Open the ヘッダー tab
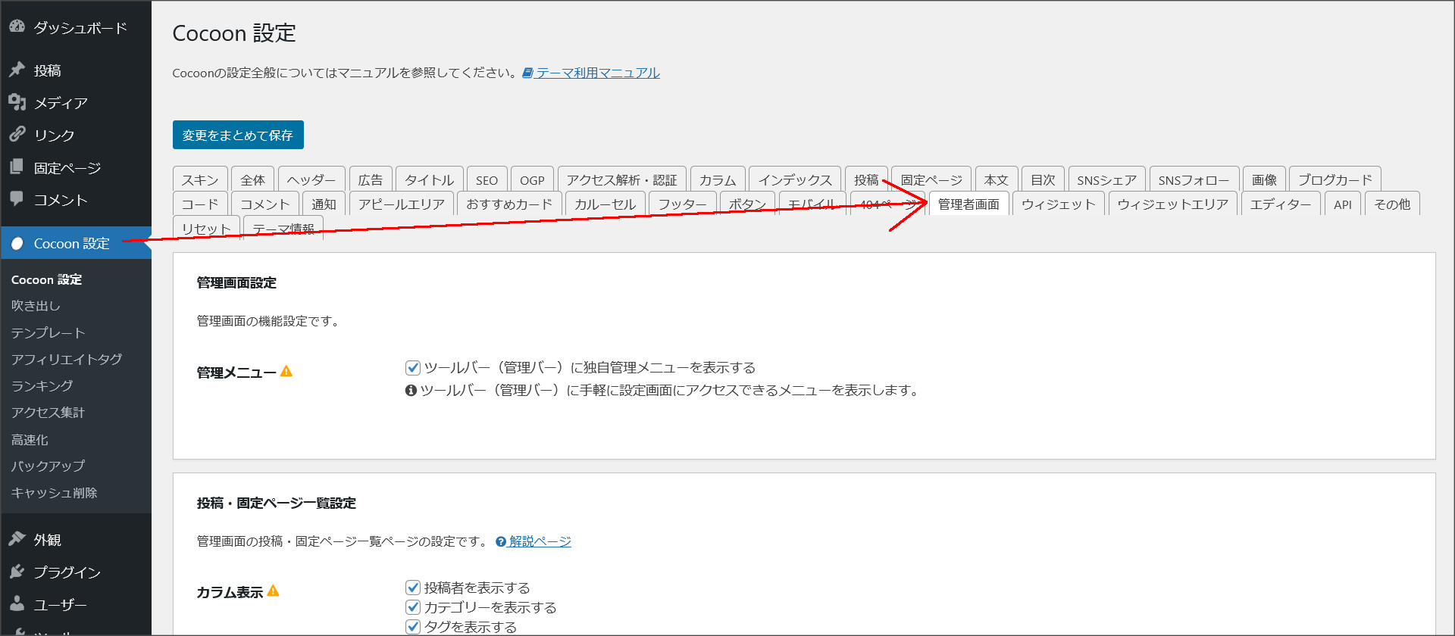Screen dimensions: 1455x636 click(x=311, y=179)
